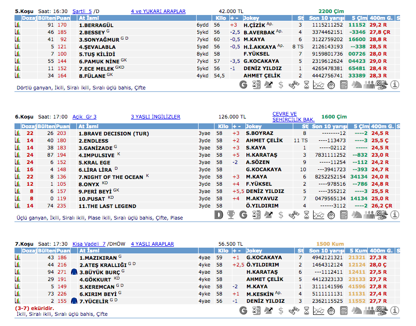Click the D icon in race 6
Screen dimensions: 416x326
(218, 214)
